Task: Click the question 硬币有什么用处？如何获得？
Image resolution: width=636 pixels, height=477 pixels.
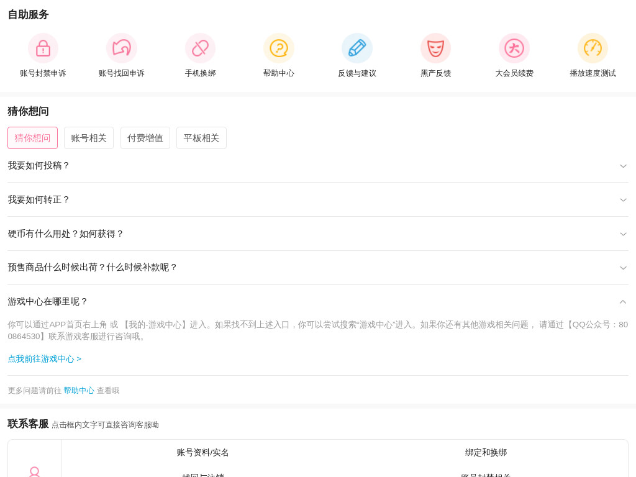Action: pos(66,234)
